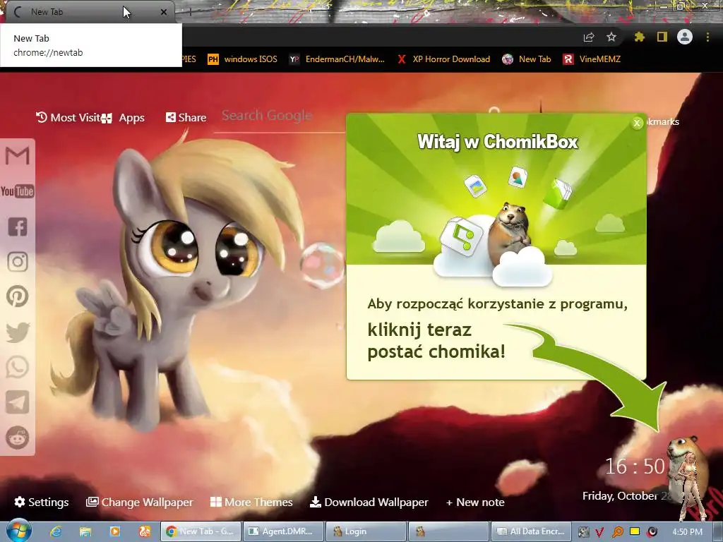Switch to the unlabeled hamster taskbar window

coord(448,531)
